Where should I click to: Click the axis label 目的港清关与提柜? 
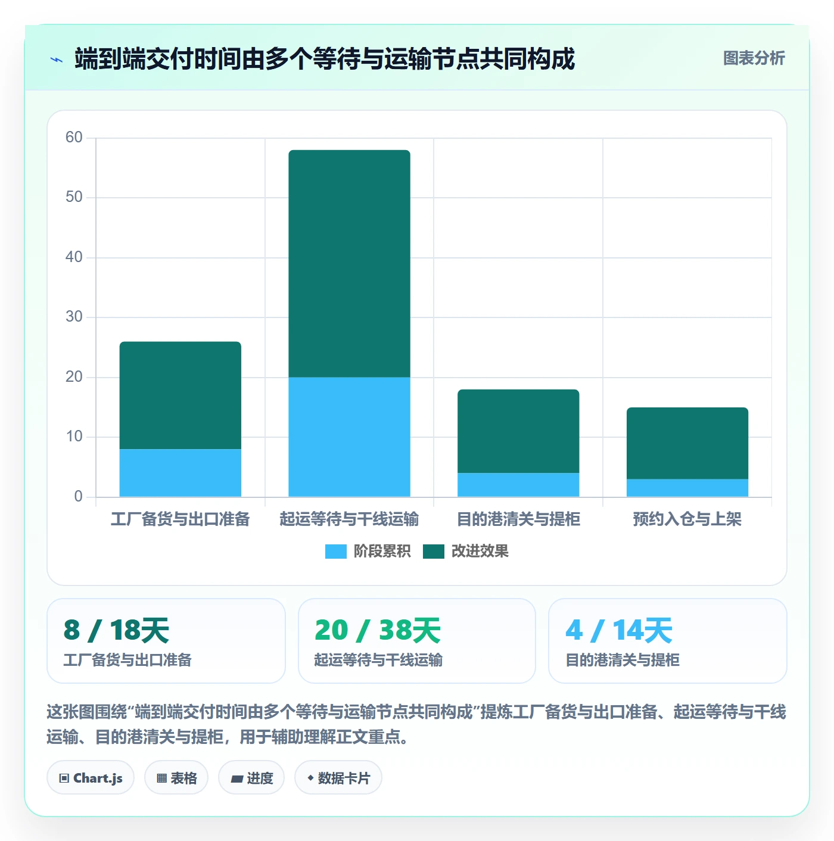pyautogui.click(x=518, y=519)
